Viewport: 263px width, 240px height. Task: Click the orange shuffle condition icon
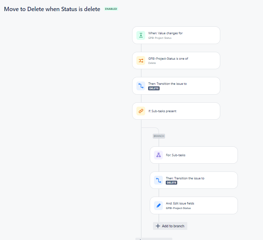coord(141,61)
